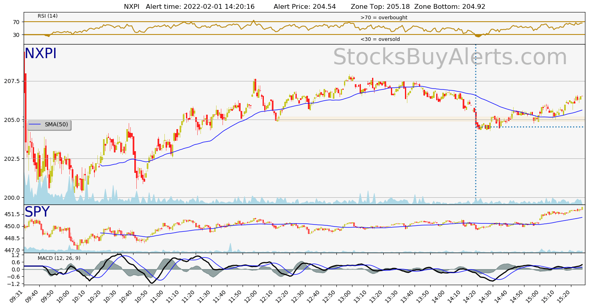
Task: Click the MACD axis value 0.6
Action: tap(16, 262)
